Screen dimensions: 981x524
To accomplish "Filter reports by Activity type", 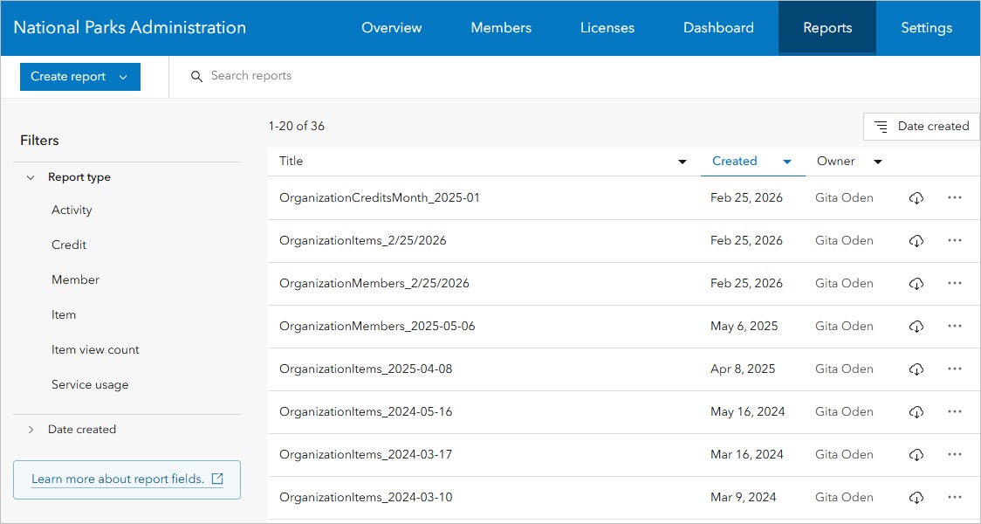I will pyautogui.click(x=72, y=210).
